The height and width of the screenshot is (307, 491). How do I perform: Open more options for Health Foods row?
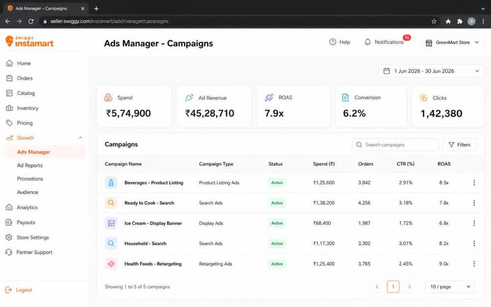[474, 264]
